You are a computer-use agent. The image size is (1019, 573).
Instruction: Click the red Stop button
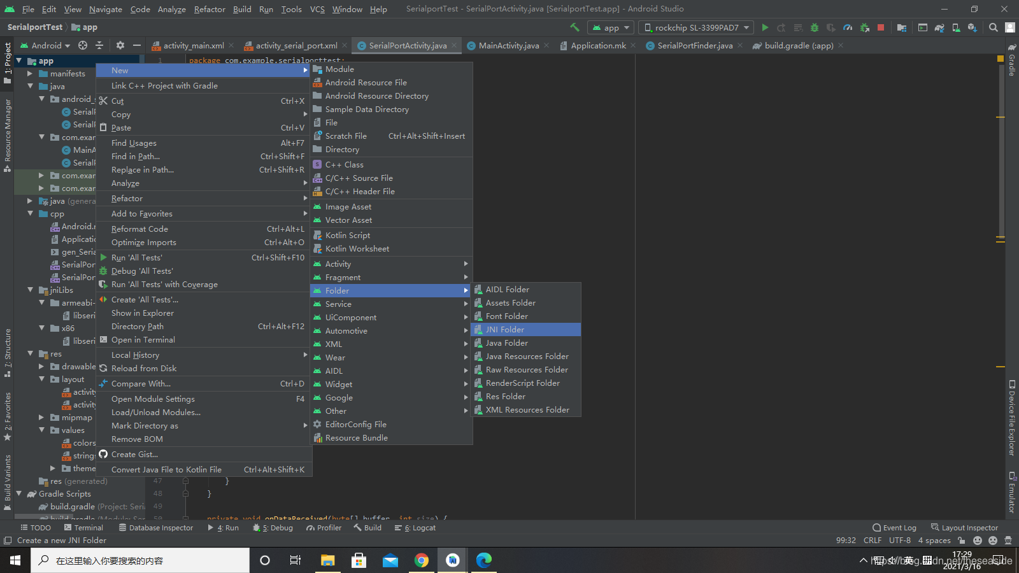(x=881, y=27)
